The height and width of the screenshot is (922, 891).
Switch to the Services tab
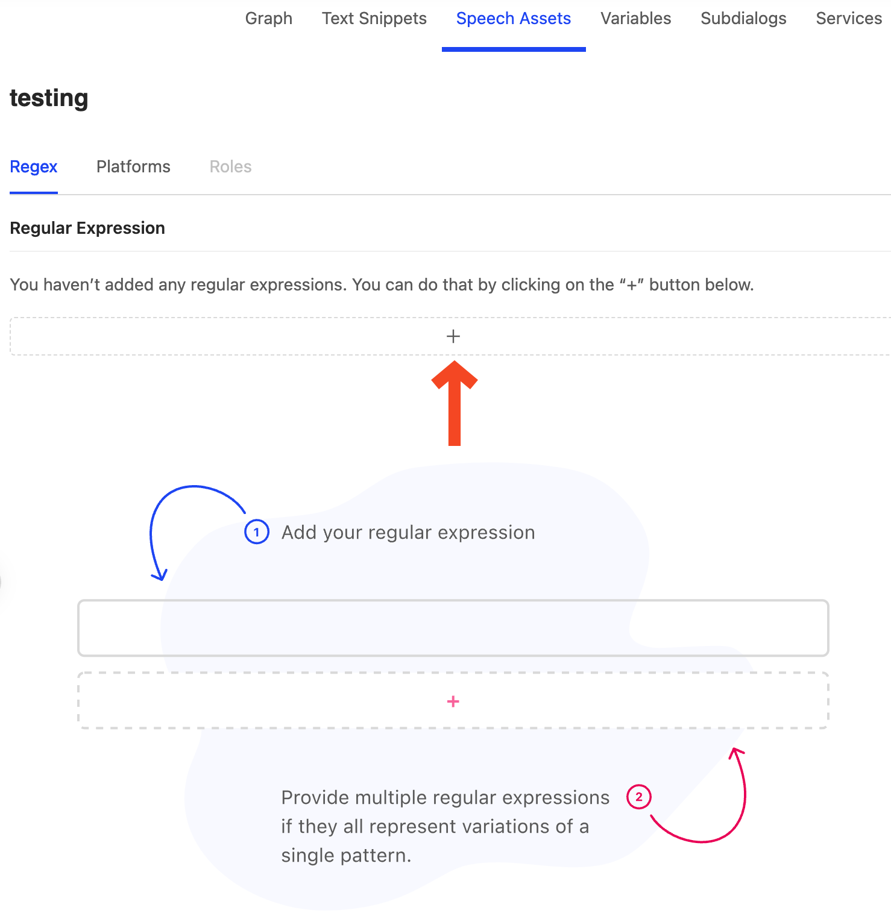849,19
